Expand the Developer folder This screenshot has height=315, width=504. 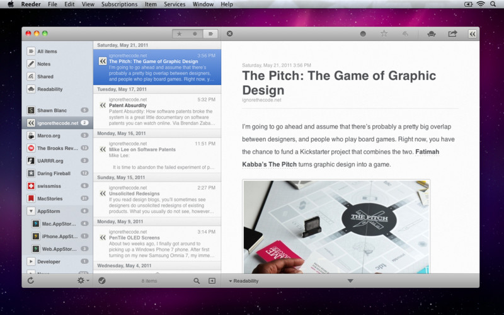pos(31,261)
